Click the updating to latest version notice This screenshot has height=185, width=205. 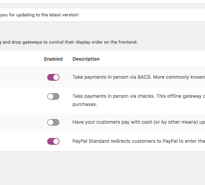click(39, 15)
